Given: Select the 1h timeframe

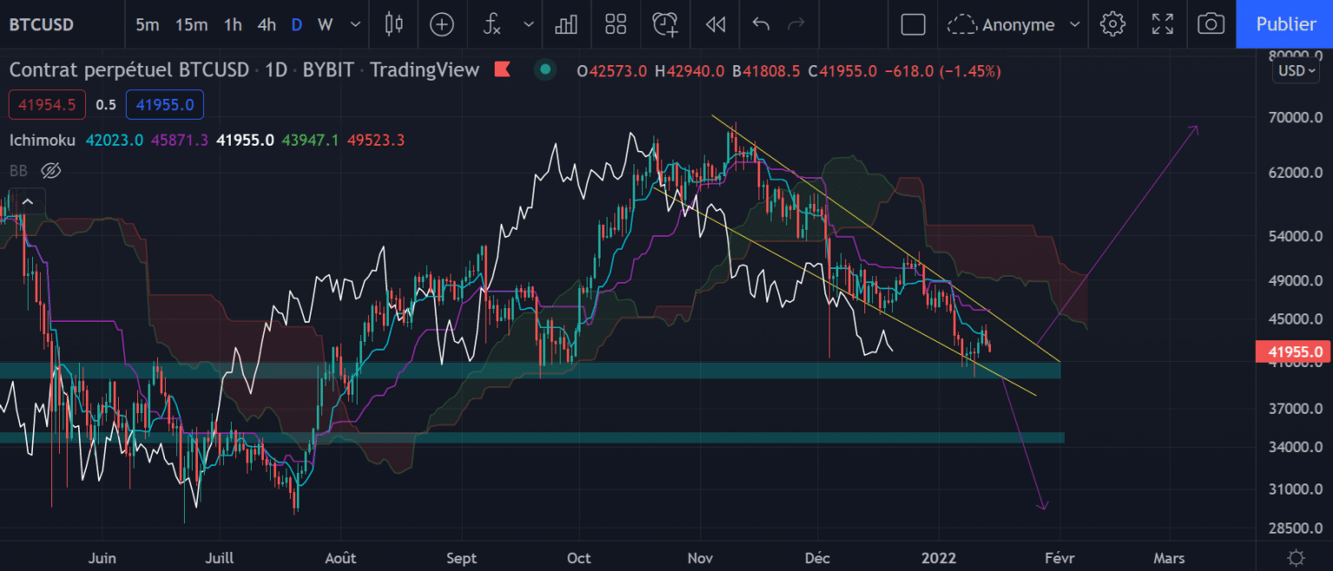Looking at the screenshot, I should pos(233,24).
